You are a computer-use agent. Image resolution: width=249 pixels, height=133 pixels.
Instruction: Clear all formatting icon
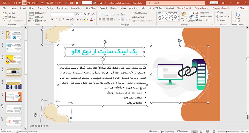[94, 14]
